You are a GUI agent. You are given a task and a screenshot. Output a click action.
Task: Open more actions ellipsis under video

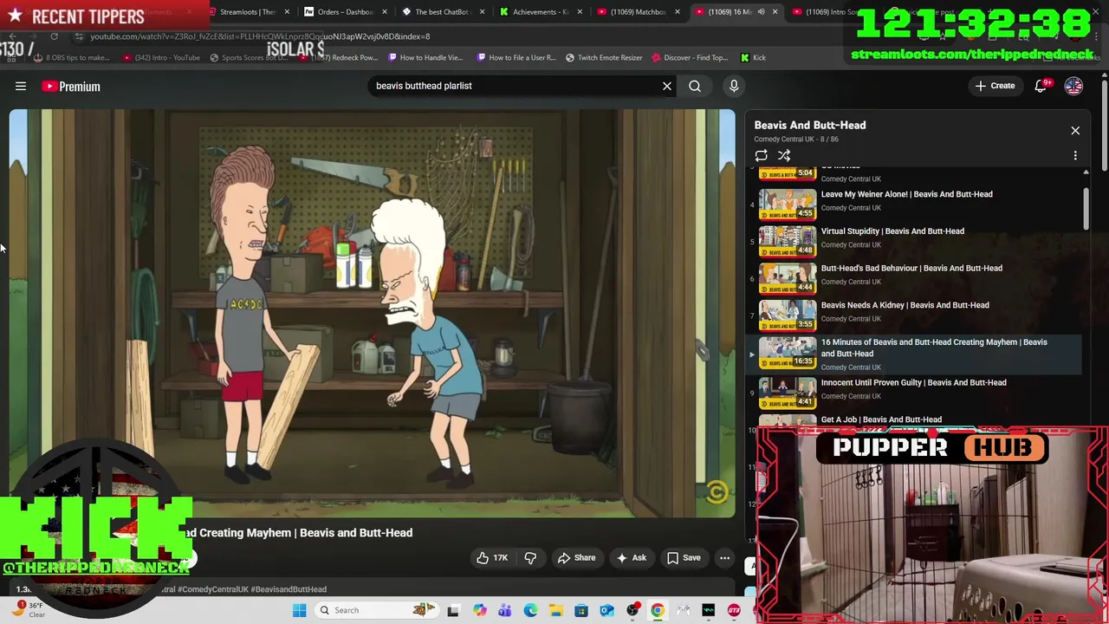point(724,558)
